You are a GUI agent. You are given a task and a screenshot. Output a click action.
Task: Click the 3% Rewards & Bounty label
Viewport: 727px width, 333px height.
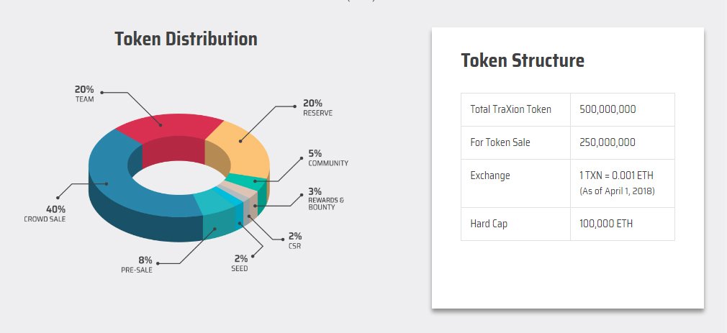click(326, 199)
